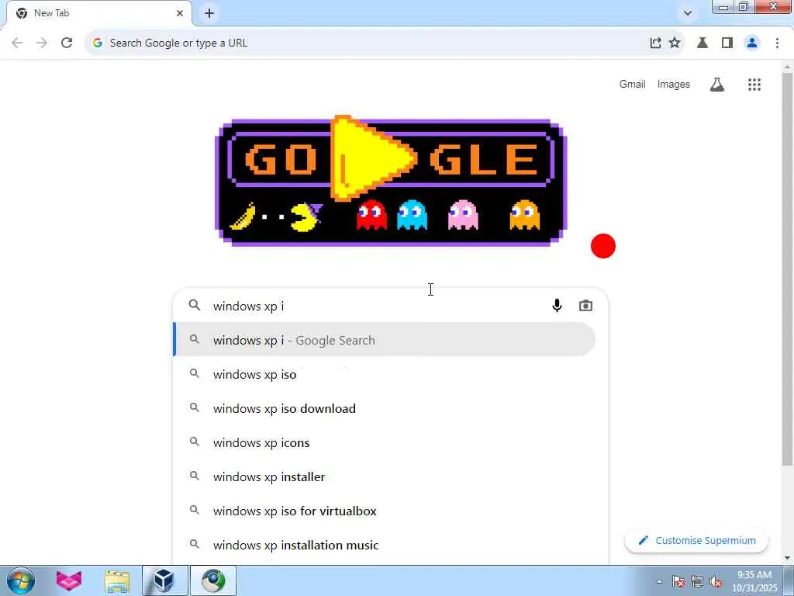The image size is (794, 596).
Task: Click the browser back arrow
Action: [x=17, y=43]
